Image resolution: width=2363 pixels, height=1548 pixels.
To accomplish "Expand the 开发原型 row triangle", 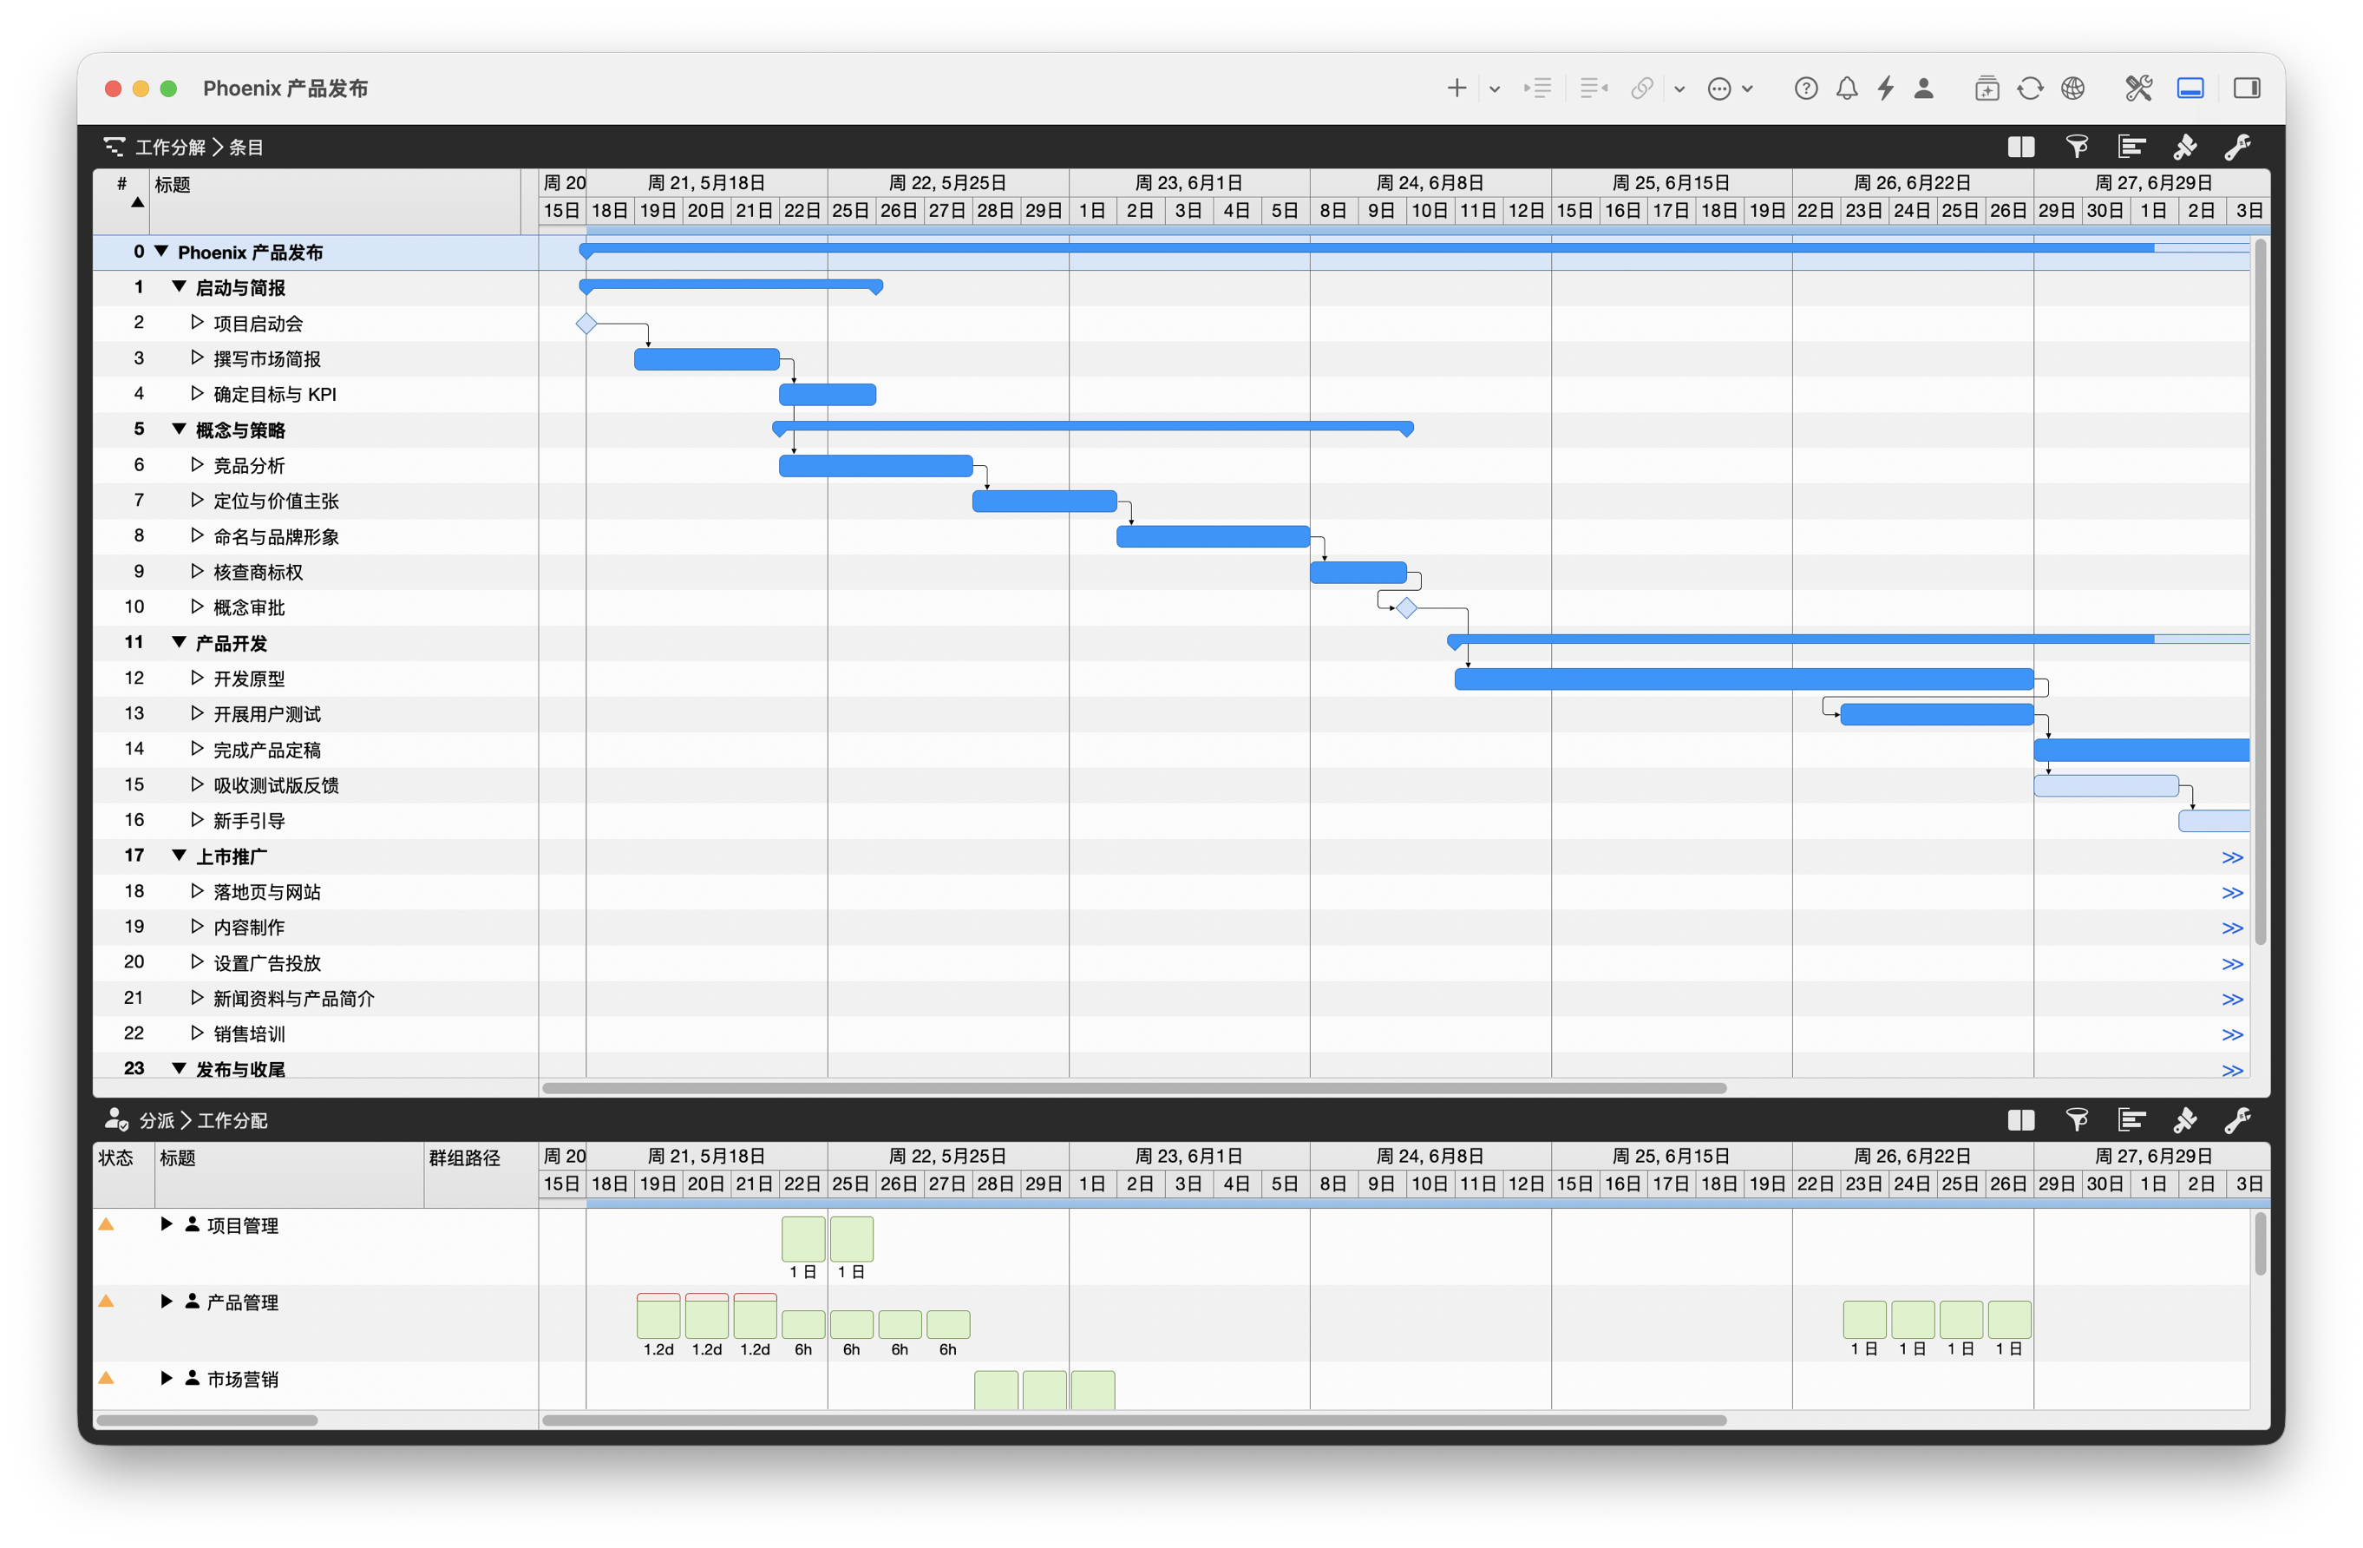I will pyautogui.click(x=197, y=677).
